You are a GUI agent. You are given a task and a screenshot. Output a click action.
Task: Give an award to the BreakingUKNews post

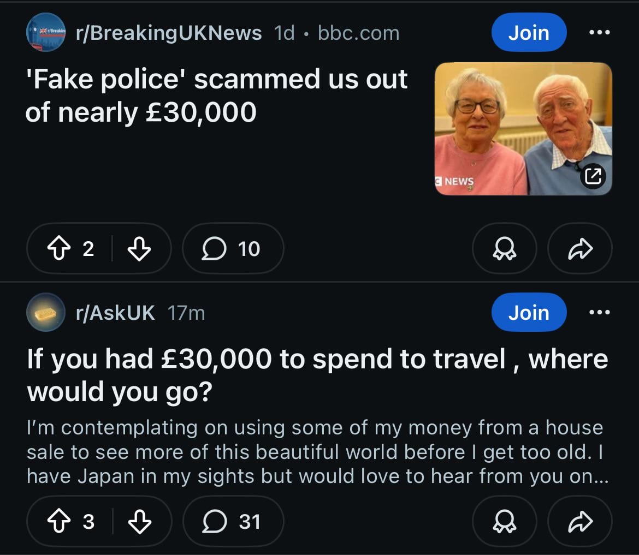click(504, 249)
